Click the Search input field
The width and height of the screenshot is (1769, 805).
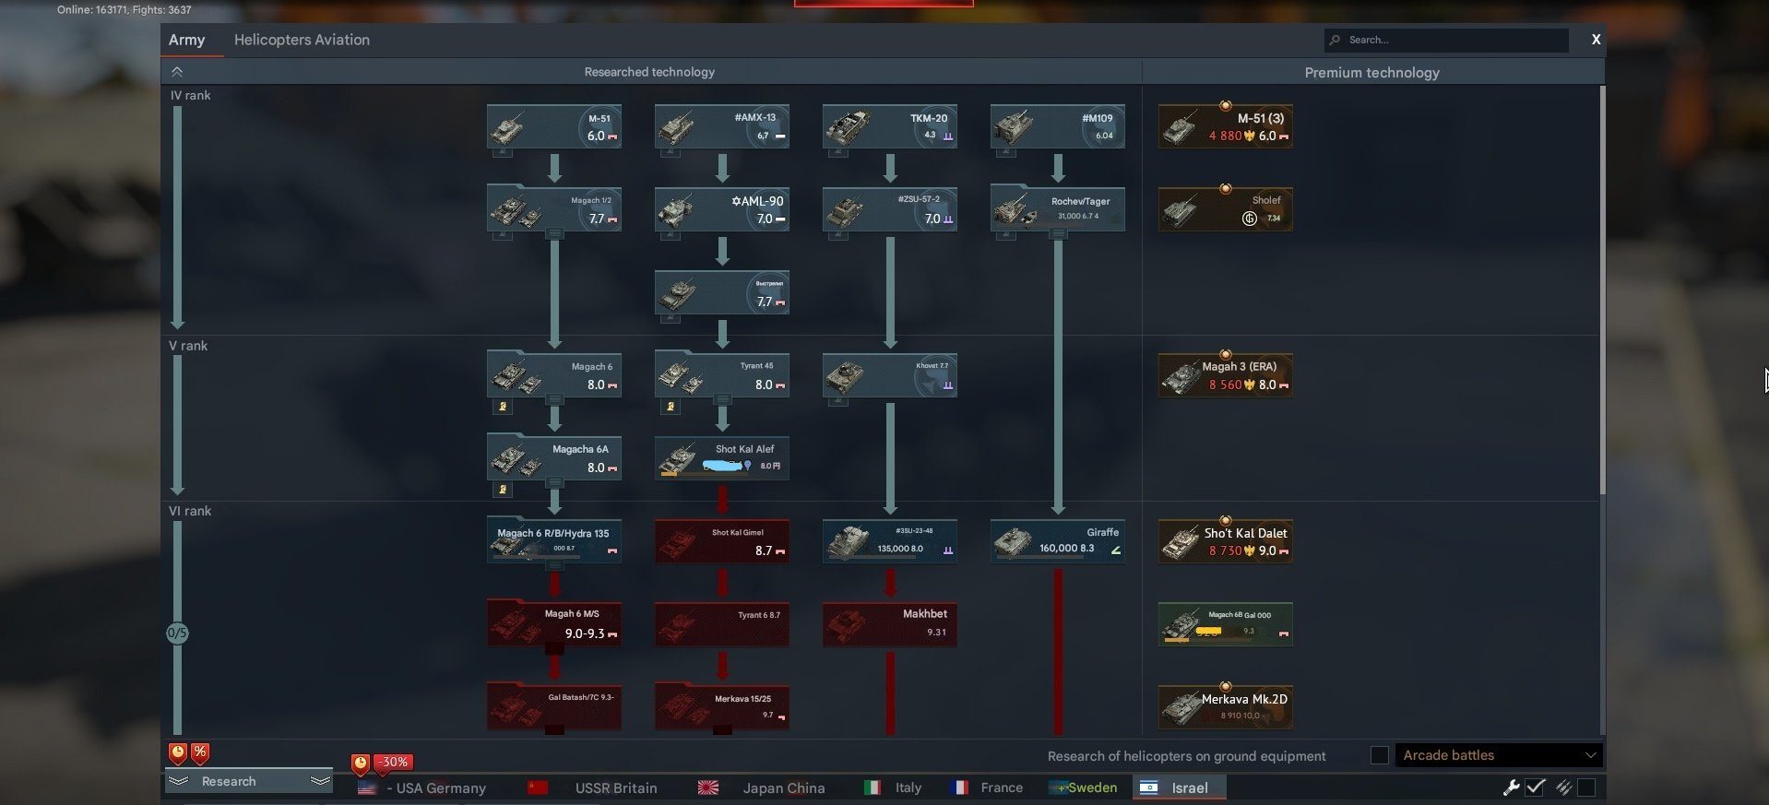[1446, 40]
